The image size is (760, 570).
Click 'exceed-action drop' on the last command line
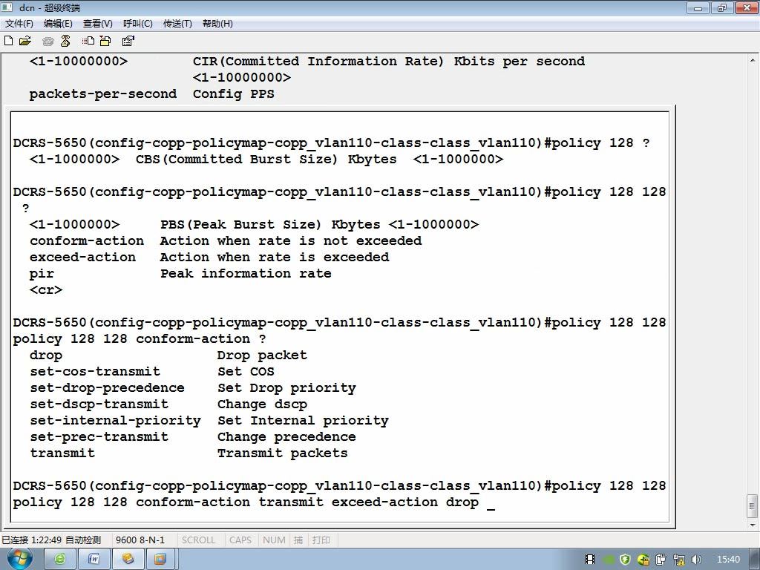point(405,502)
